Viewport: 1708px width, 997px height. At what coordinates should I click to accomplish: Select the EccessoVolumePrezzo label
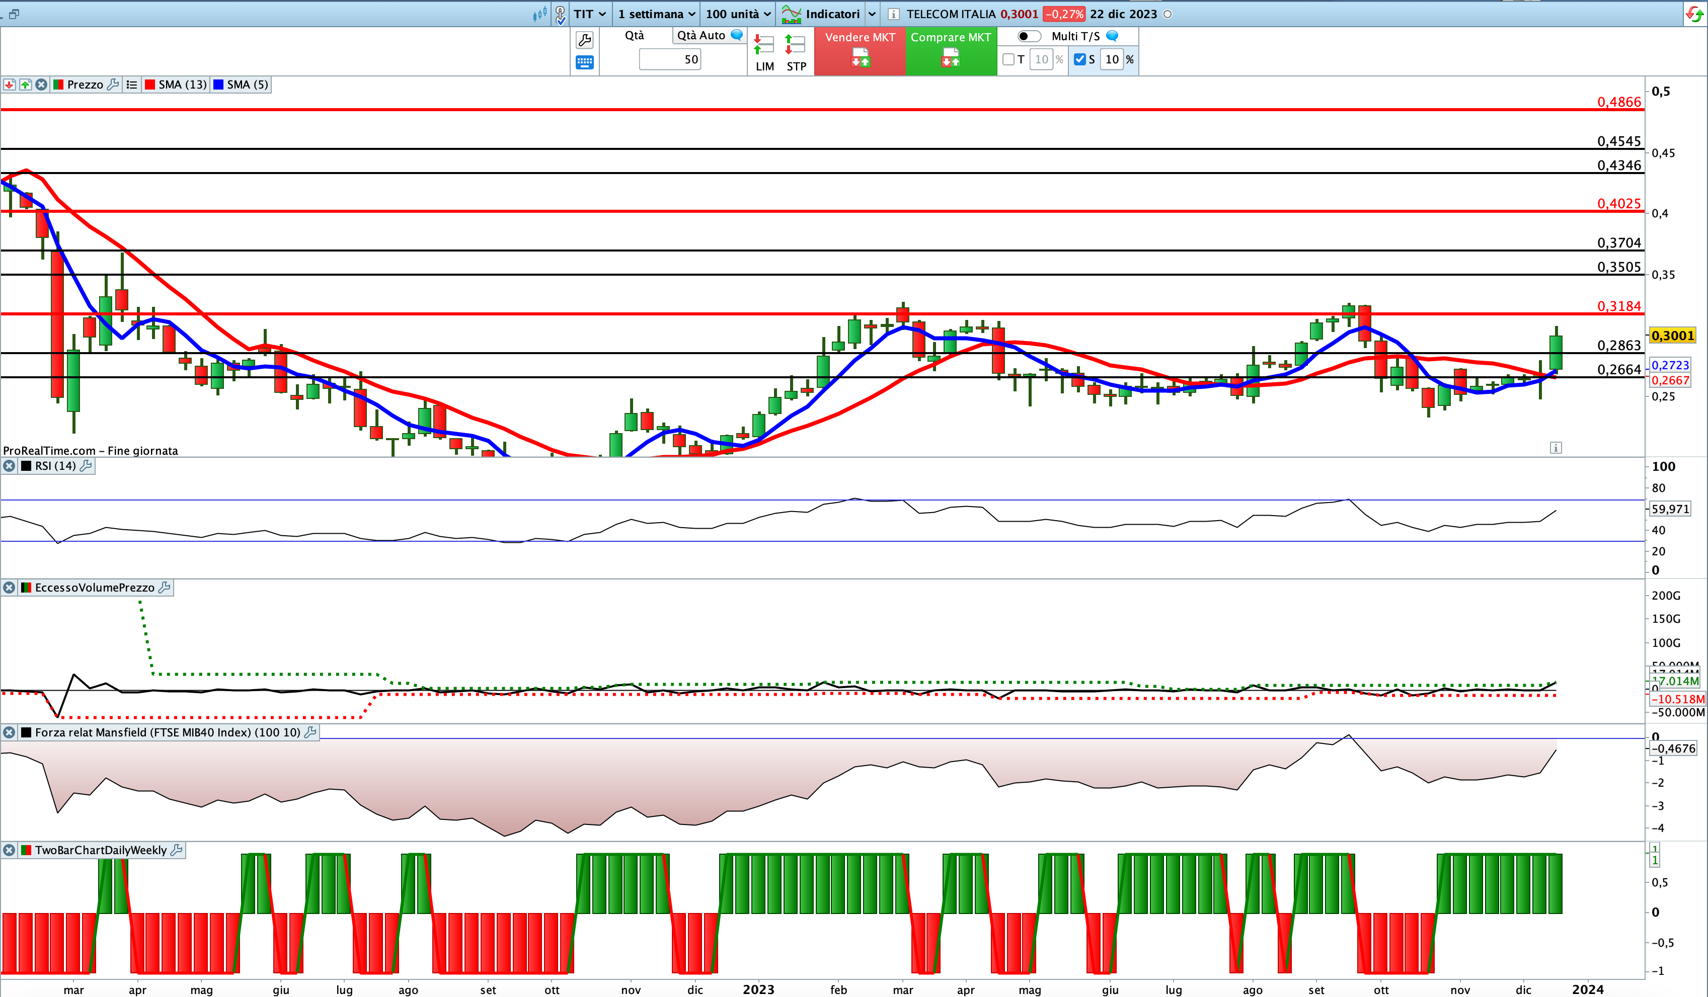[x=95, y=588]
